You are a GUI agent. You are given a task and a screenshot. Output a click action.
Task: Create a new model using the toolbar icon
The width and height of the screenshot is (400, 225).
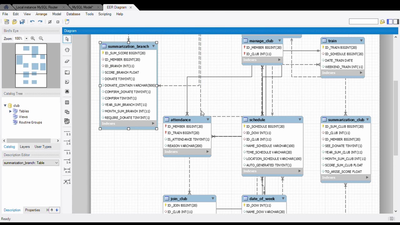coord(7,22)
